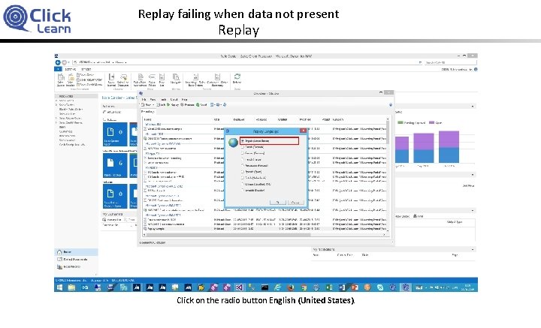Select the Word 2013 document sample row
Viewport: 541px width, 328px height.
pyautogui.click(x=264, y=129)
